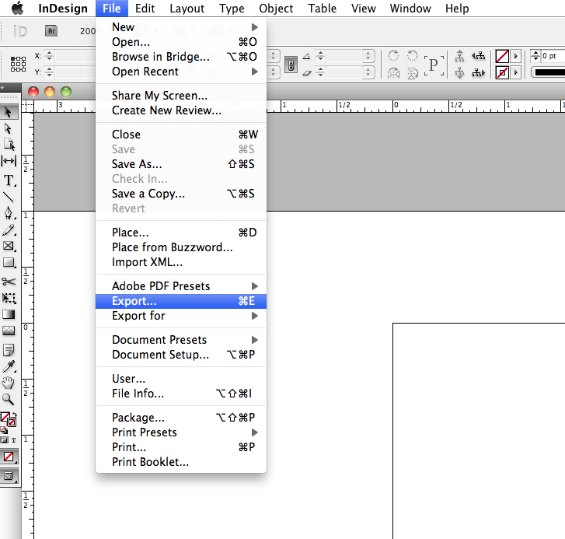Choose Document Setup... menu item
565x539 pixels.
pyautogui.click(x=181, y=355)
